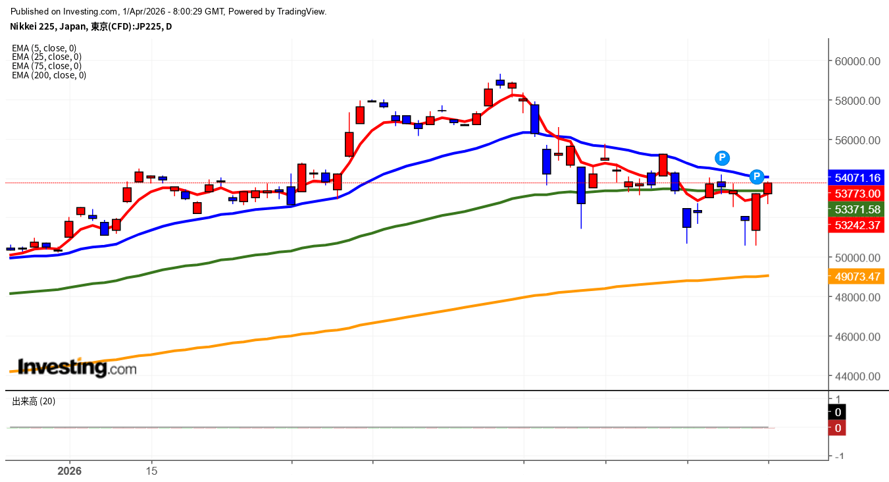Click the Nikkei 225 chart title

coord(91,26)
